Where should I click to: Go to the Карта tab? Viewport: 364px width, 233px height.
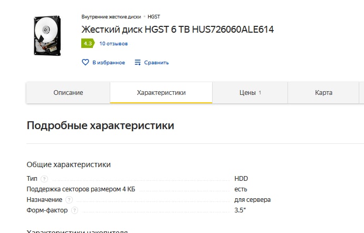[x=323, y=93]
